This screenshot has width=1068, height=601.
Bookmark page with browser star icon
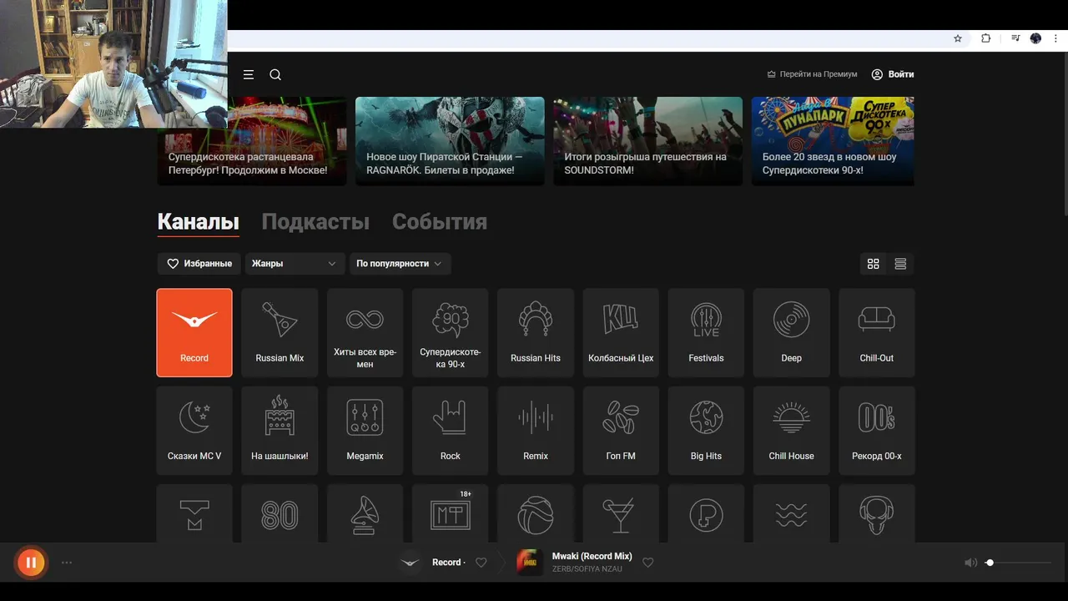point(958,38)
